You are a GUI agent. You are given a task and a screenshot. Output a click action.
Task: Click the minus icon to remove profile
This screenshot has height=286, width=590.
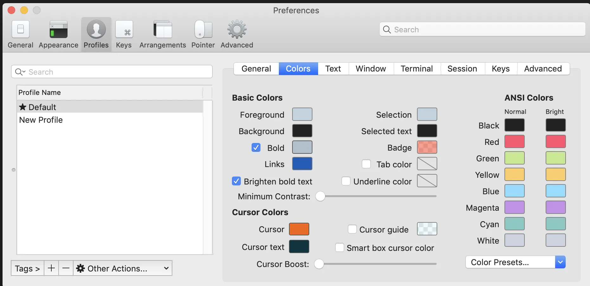pyautogui.click(x=66, y=268)
